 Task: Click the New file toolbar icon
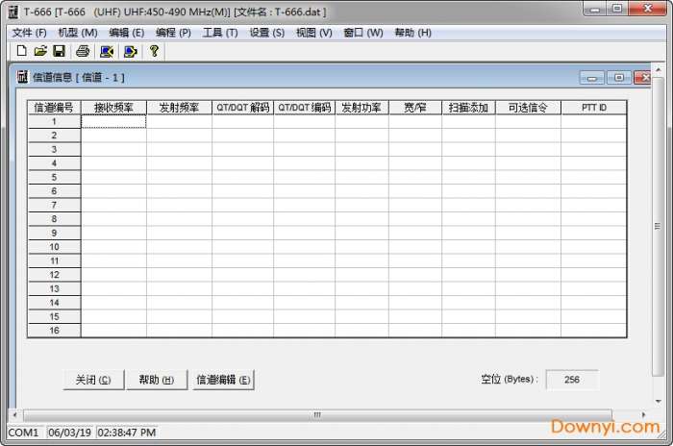pos(21,51)
